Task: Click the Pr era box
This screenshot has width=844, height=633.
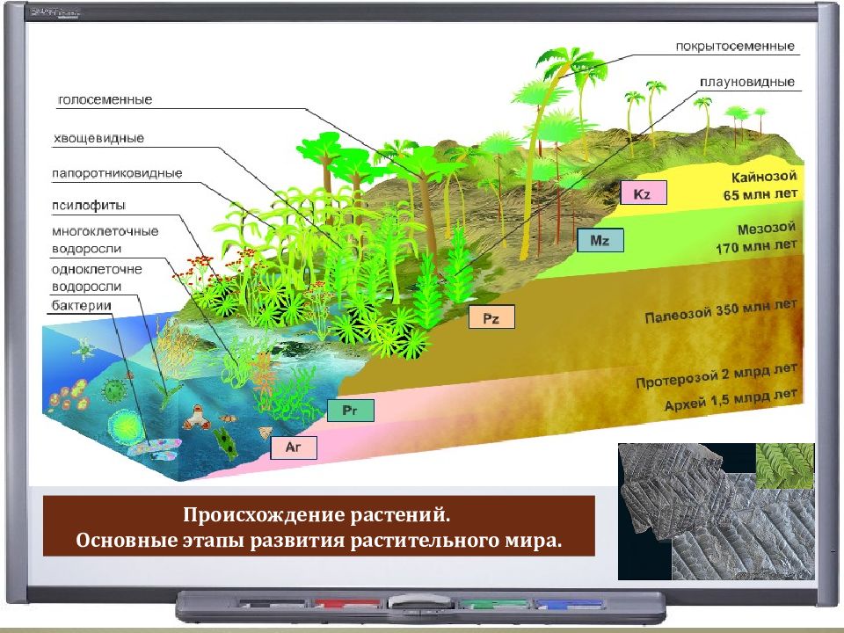Action: [351, 411]
